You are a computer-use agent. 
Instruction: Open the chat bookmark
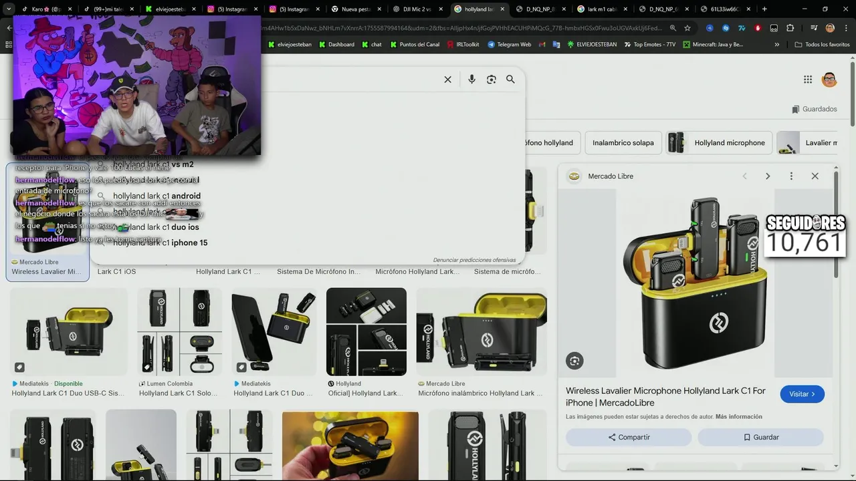pyautogui.click(x=372, y=45)
